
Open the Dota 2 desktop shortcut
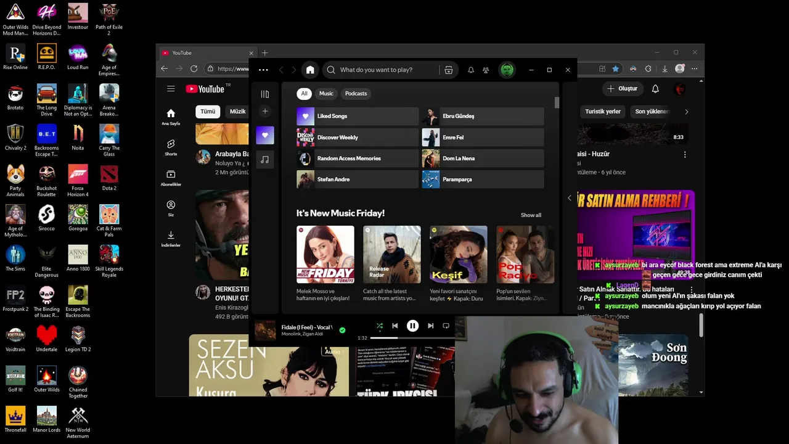(x=109, y=178)
